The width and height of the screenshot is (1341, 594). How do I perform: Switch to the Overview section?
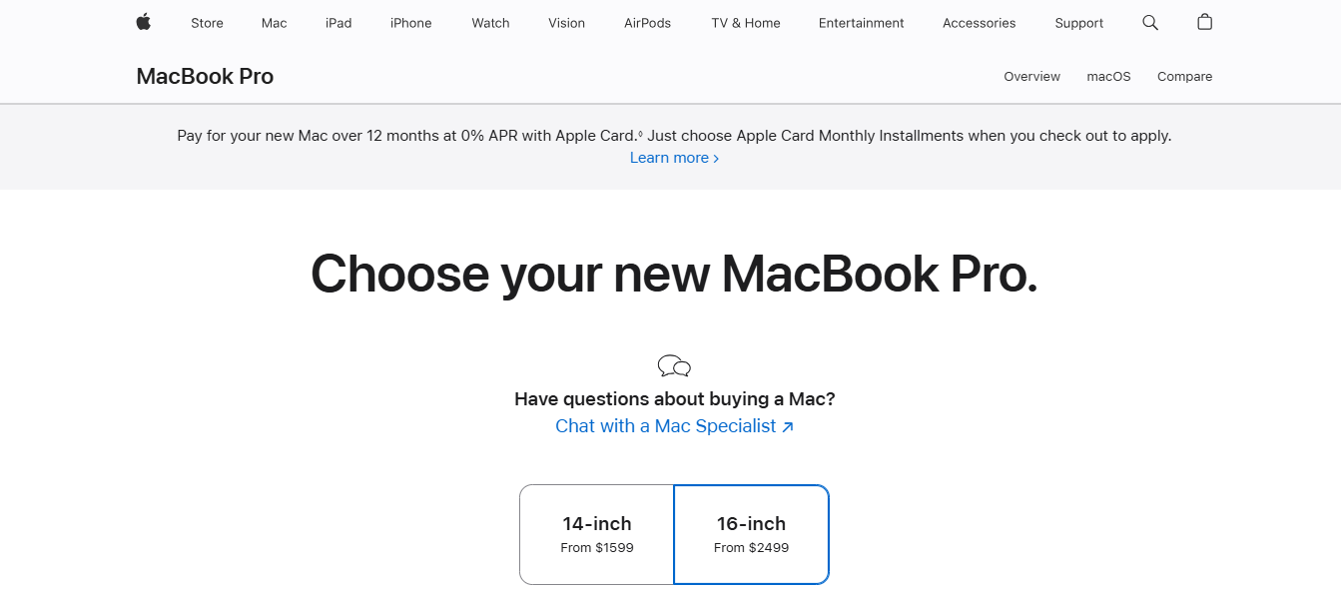(x=1031, y=76)
